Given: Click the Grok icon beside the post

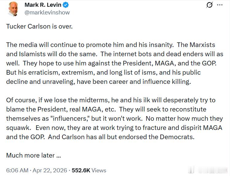Looking at the screenshot, I should tap(209, 5).
